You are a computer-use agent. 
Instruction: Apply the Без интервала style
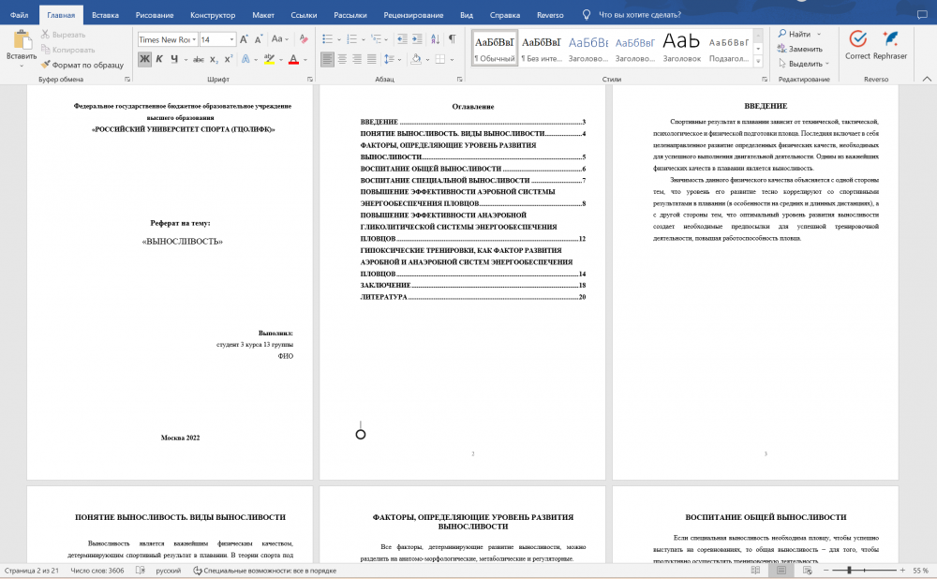(x=542, y=47)
